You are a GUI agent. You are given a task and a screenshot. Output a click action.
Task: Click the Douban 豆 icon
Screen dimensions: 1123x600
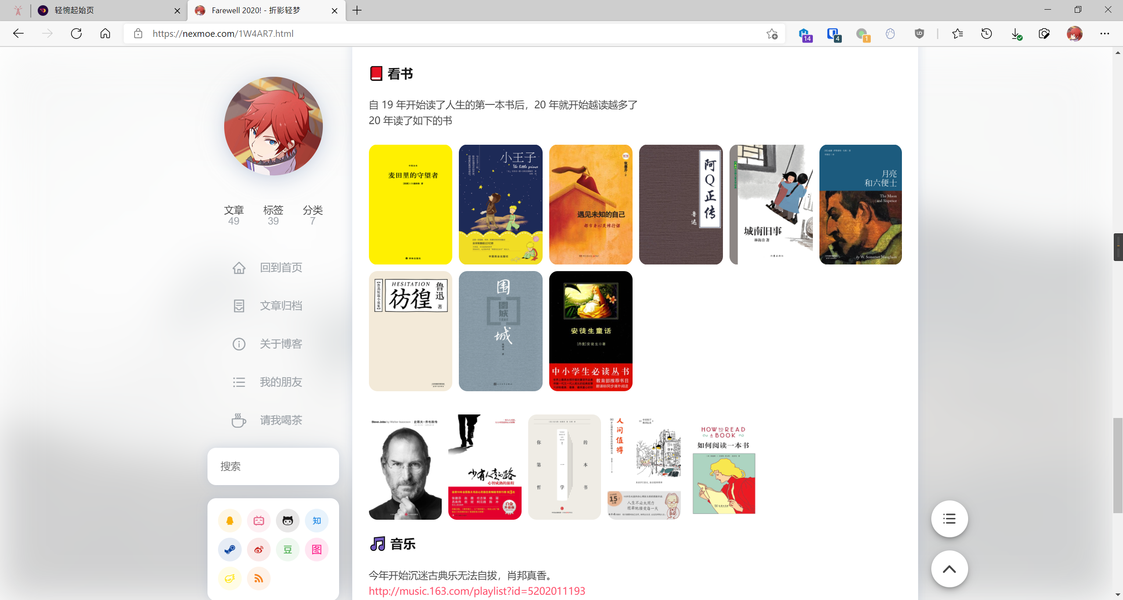pos(288,550)
